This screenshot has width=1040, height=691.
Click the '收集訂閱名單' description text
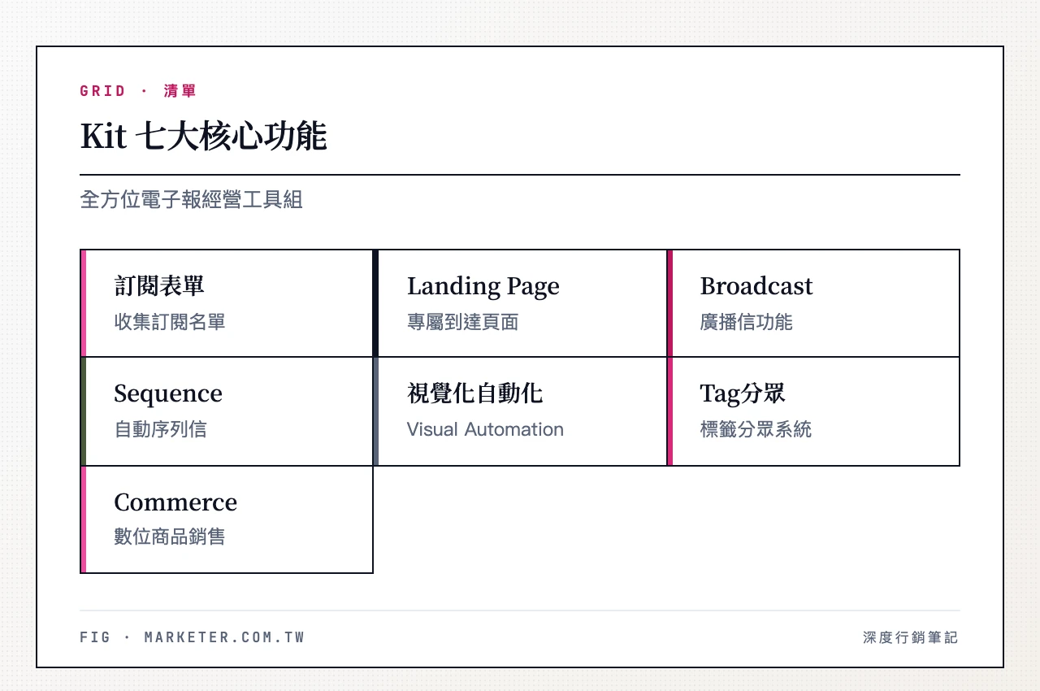point(170,322)
